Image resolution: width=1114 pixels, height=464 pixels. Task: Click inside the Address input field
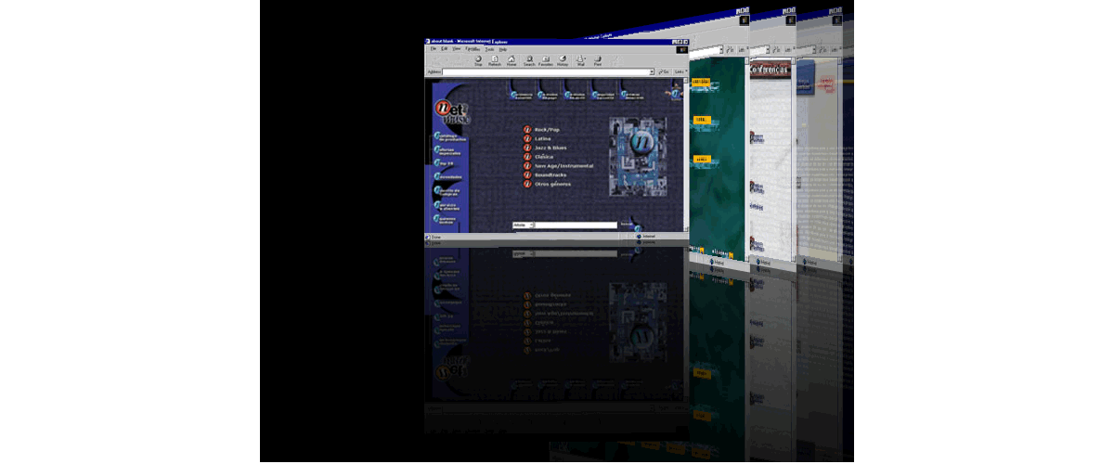coord(547,71)
